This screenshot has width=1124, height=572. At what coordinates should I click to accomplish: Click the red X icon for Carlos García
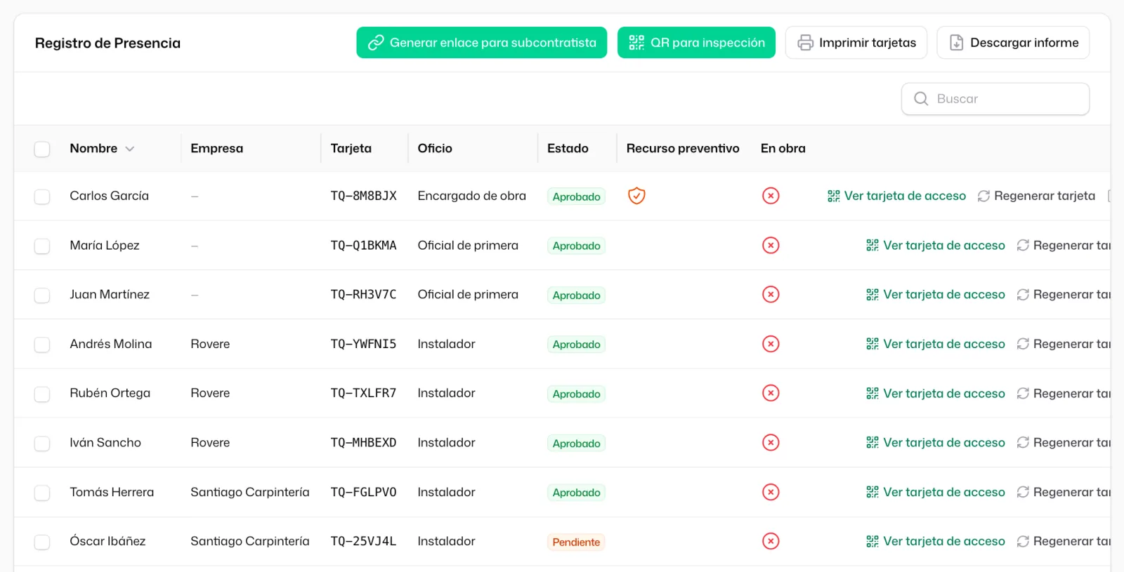coord(771,196)
